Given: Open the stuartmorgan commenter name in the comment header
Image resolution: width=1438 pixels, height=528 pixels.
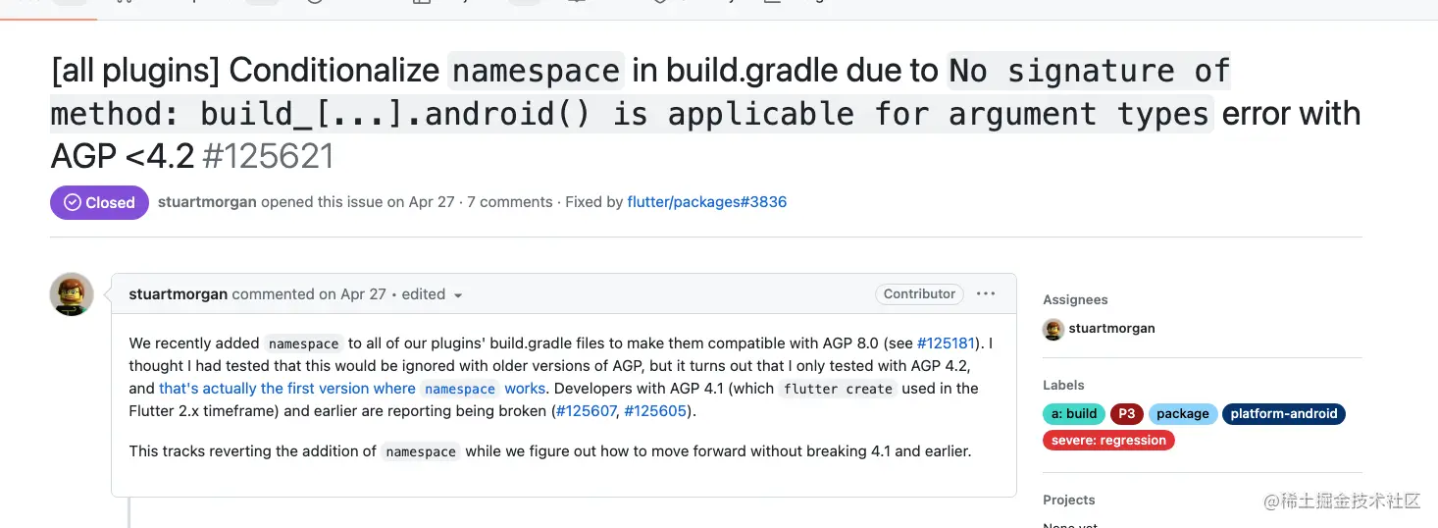Looking at the screenshot, I should (x=178, y=294).
